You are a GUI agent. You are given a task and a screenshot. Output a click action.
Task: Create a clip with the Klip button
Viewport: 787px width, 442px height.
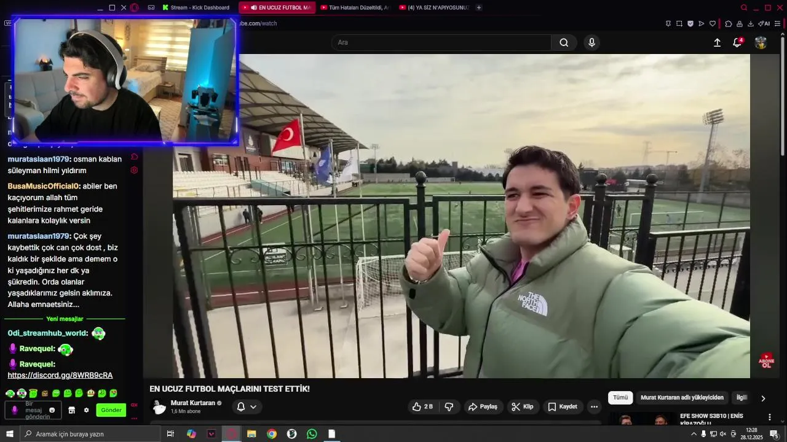523,406
